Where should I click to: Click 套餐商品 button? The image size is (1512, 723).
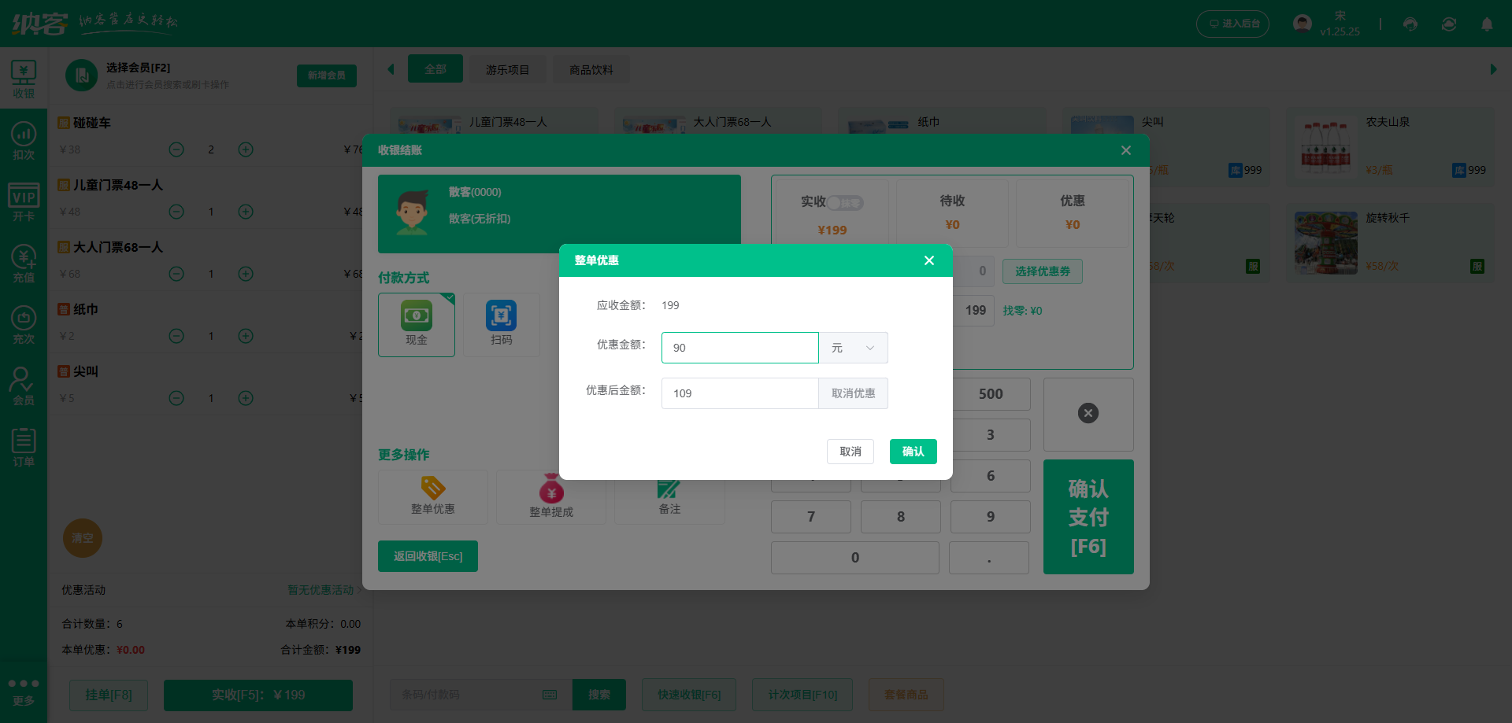click(x=906, y=695)
